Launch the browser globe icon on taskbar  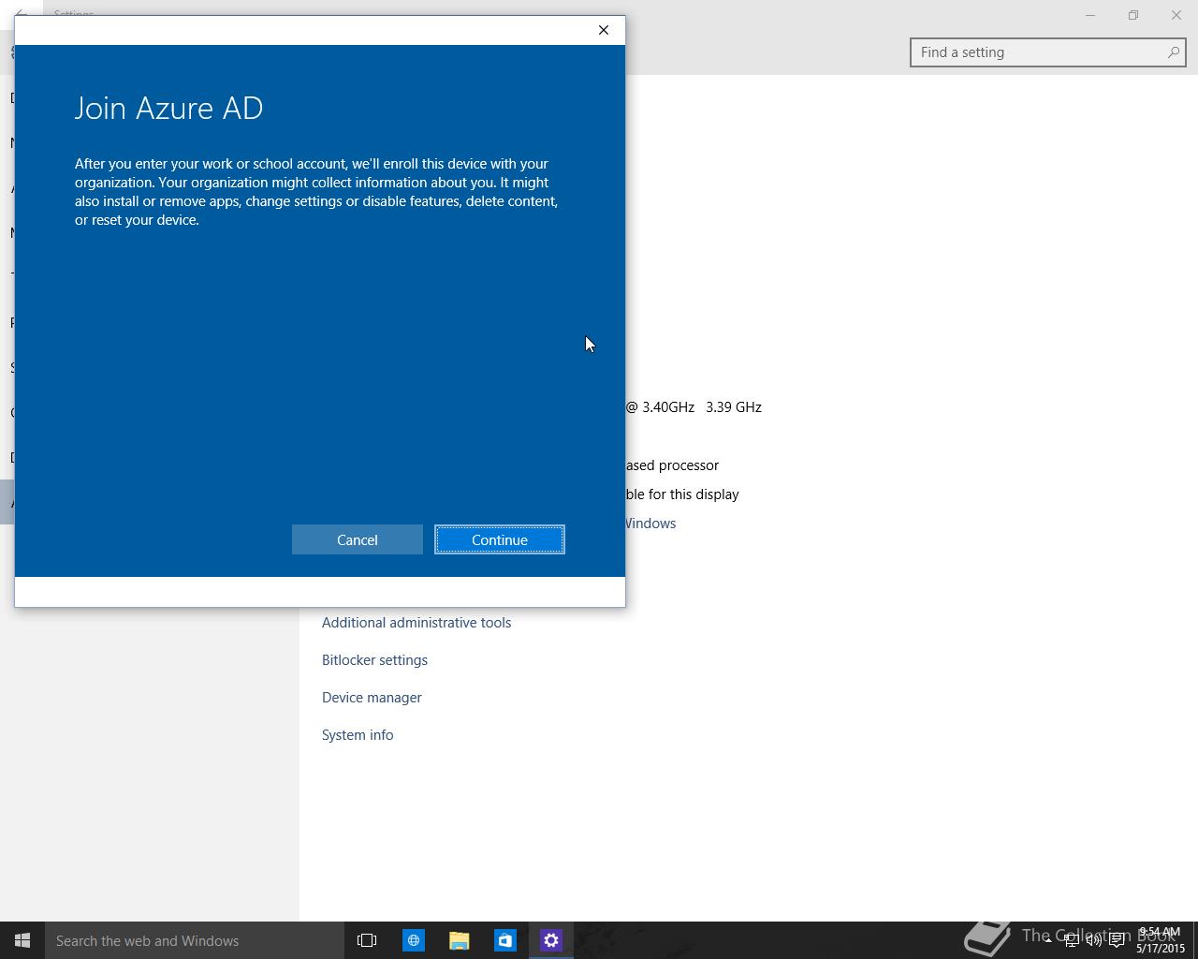tap(413, 940)
